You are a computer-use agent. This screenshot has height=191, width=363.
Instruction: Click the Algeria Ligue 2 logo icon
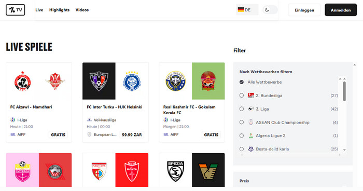(x=250, y=135)
